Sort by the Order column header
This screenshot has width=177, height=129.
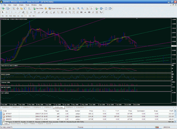(x=11, y=111)
